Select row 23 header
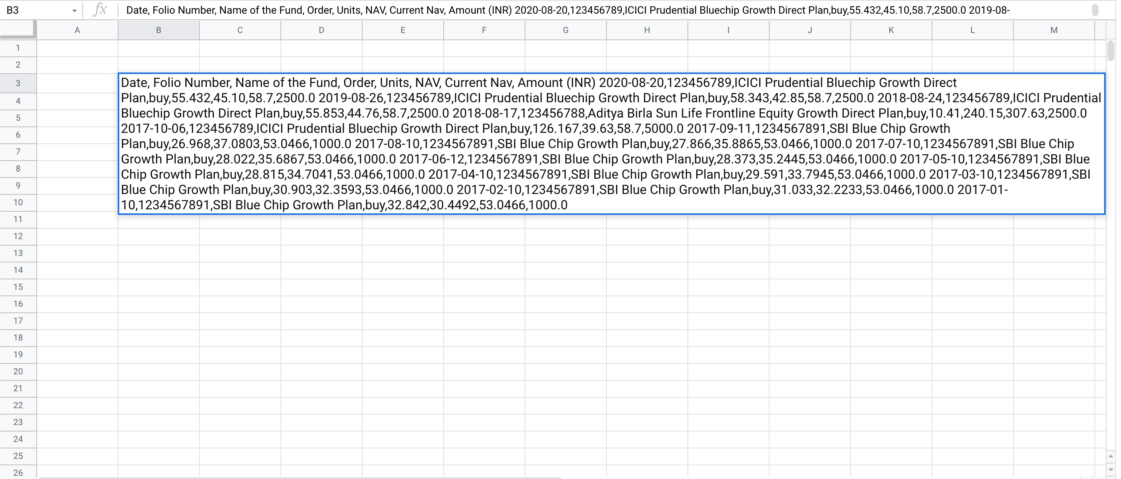 click(18, 423)
